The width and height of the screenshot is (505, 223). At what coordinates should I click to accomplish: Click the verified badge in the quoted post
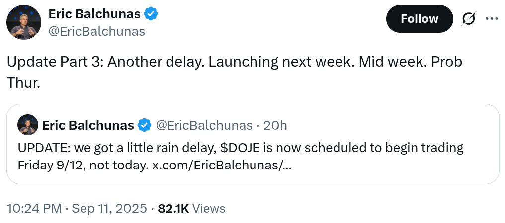144,125
